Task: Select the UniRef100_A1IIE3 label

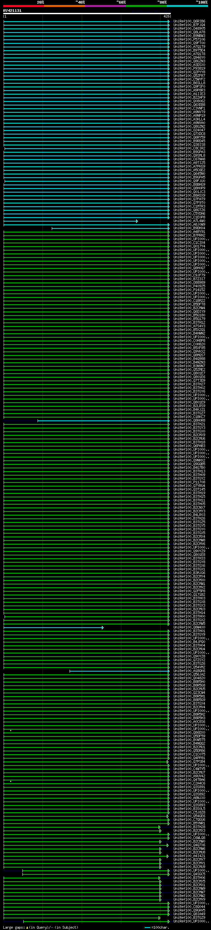Action: click(x=189, y=94)
